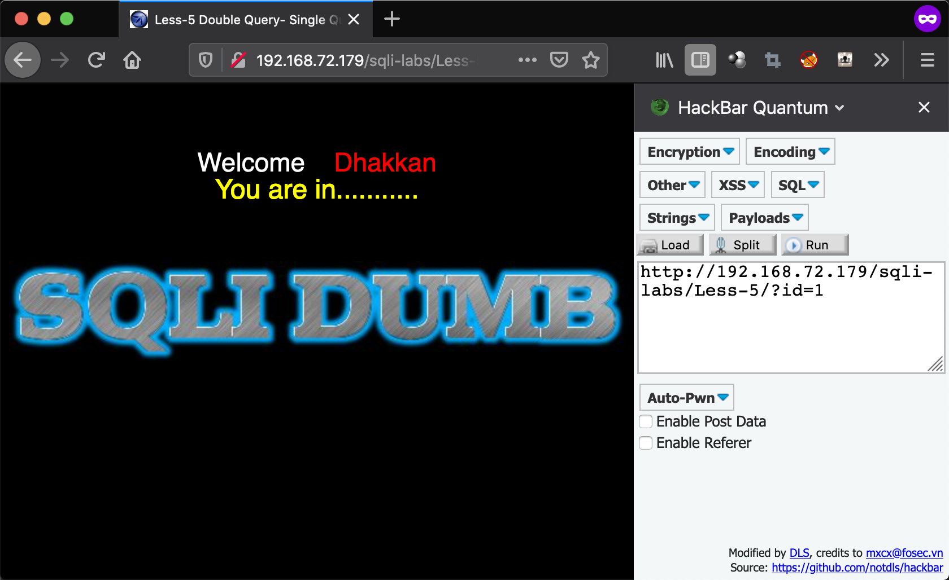Open the SQL dropdown menu
This screenshot has height=580, width=949.
tap(798, 185)
